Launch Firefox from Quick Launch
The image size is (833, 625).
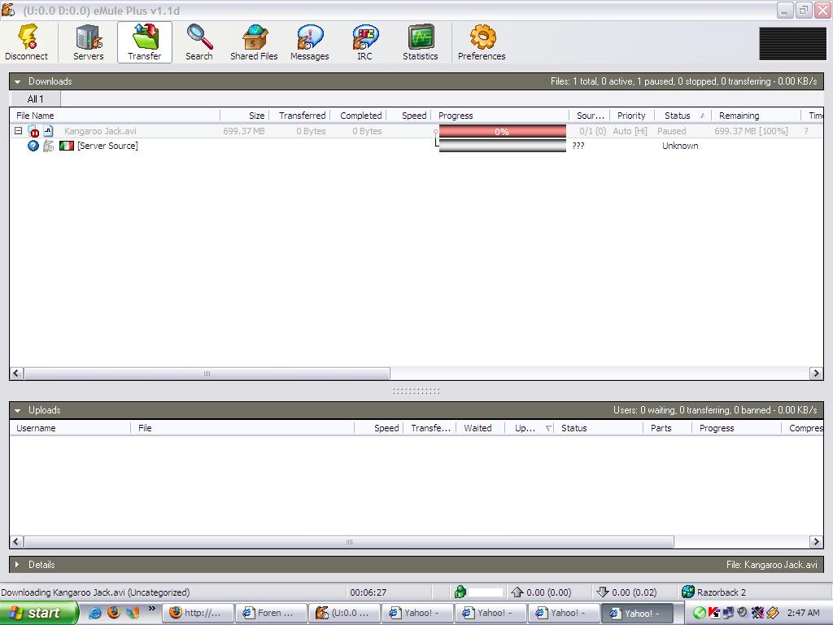point(114,613)
